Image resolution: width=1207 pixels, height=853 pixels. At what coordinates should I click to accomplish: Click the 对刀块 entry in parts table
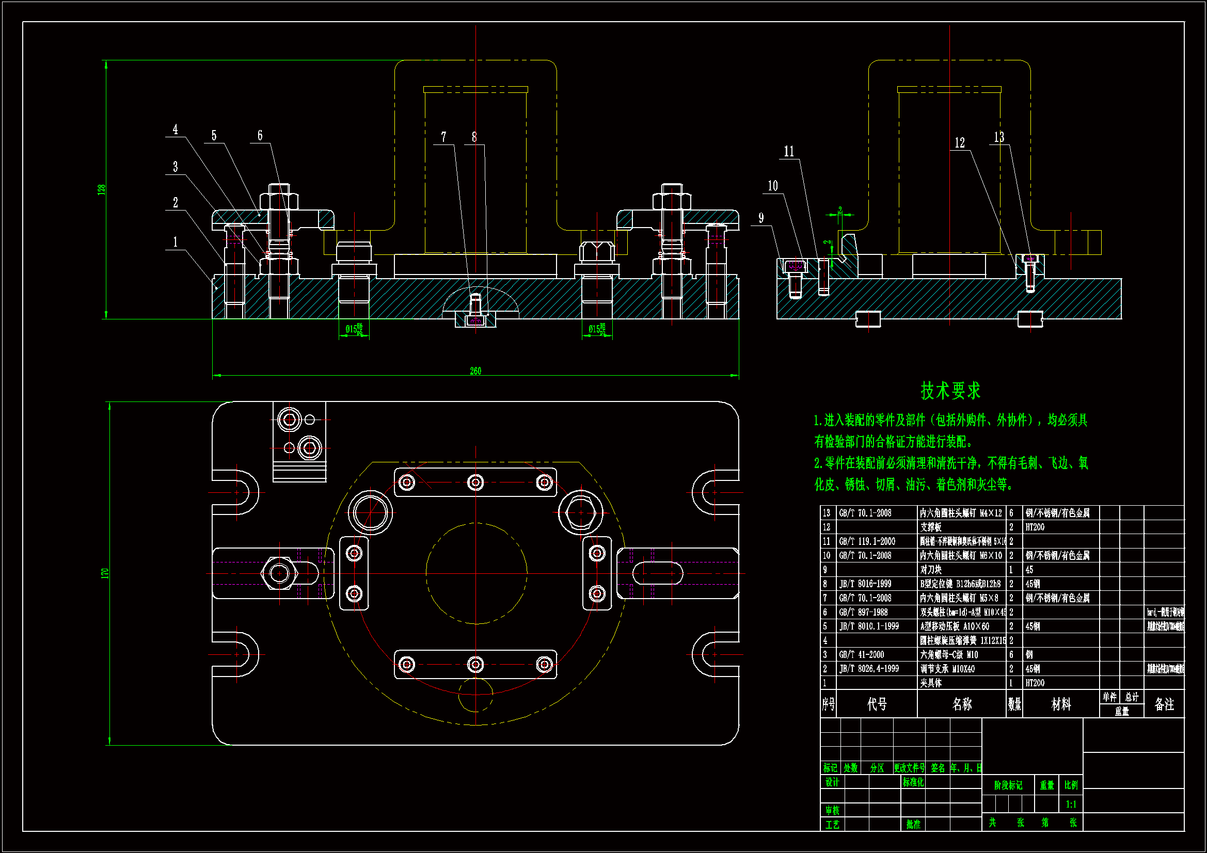931,570
